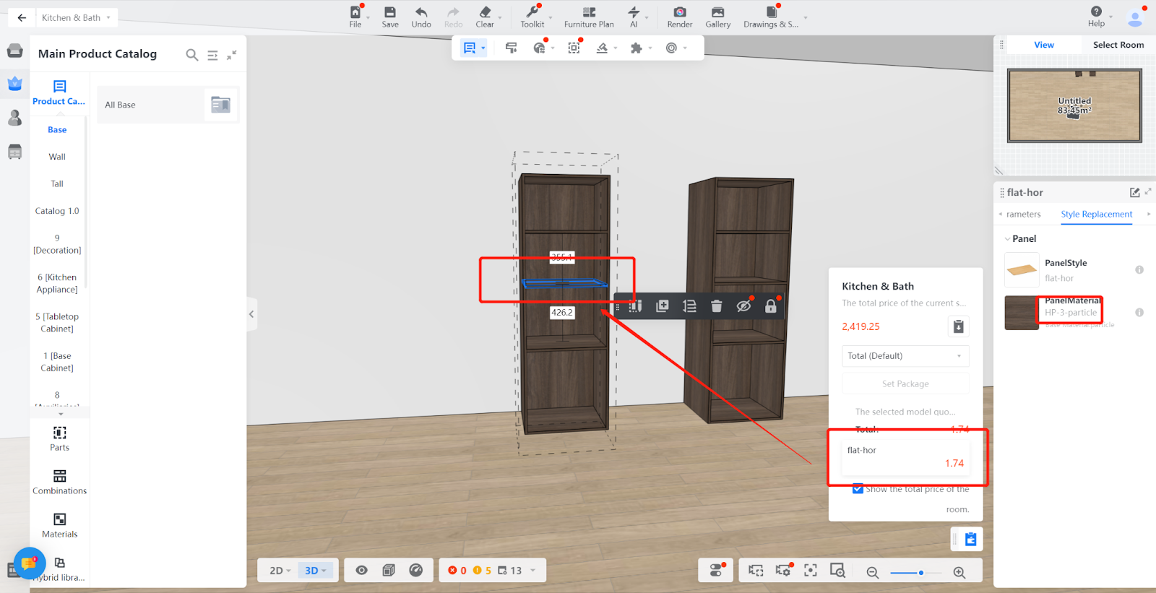Image resolution: width=1156 pixels, height=593 pixels.
Task: Toggle the bottom eye visibility button
Action: (362, 571)
